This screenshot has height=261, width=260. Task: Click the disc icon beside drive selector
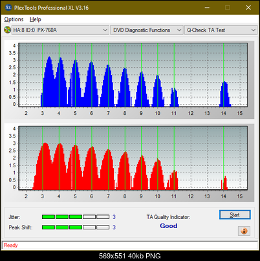coord(7,30)
